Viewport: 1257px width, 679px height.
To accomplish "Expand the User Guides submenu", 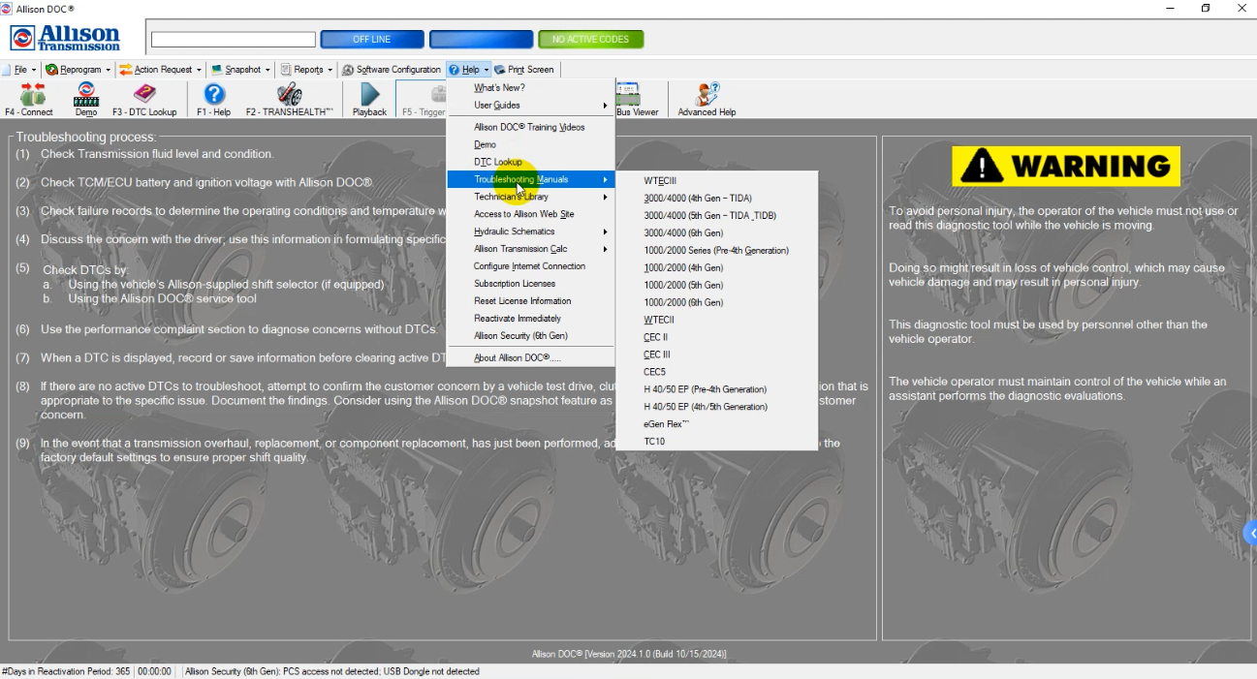I will pyautogui.click(x=530, y=106).
